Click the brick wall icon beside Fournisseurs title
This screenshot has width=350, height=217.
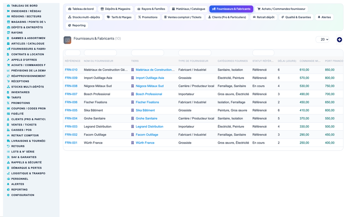pyautogui.click(x=67, y=40)
